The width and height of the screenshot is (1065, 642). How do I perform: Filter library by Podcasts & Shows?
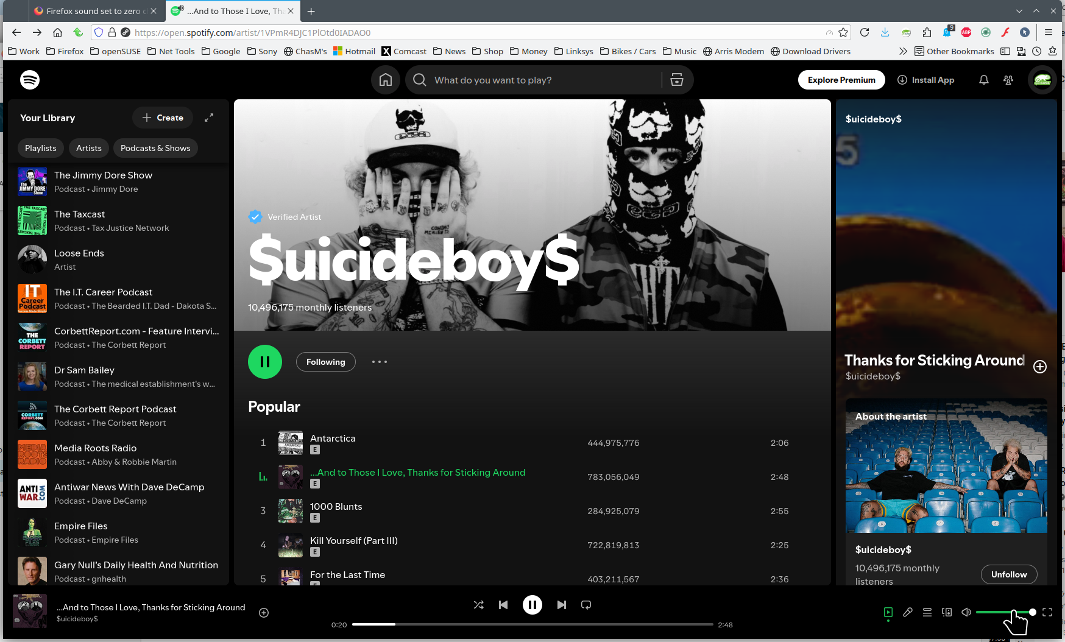coord(155,148)
